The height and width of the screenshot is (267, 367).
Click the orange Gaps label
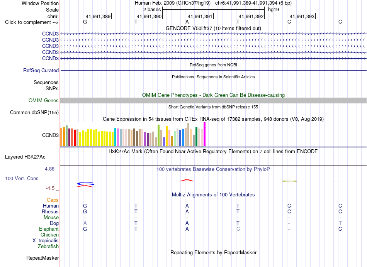tap(53, 200)
